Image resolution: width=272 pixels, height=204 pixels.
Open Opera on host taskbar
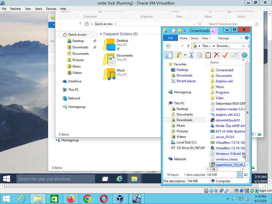[x=104, y=199]
